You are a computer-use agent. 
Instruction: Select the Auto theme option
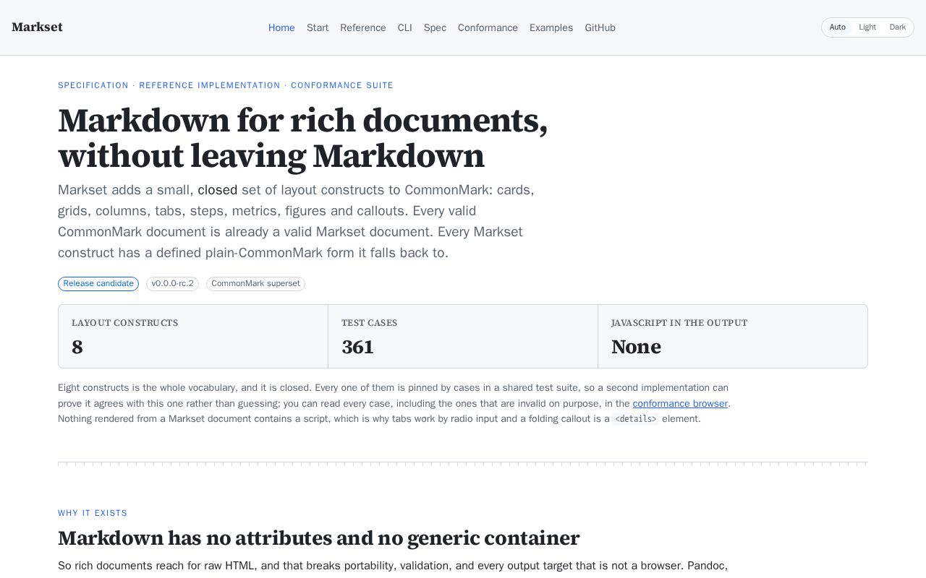(838, 27)
